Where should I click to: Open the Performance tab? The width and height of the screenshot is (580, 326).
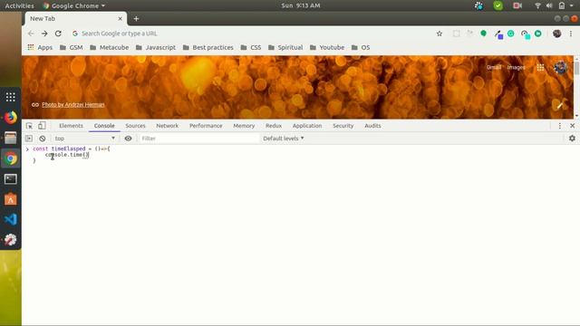point(206,126)
